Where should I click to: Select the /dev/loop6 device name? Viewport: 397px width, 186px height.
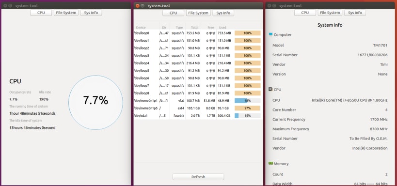(x=142, y=78)
